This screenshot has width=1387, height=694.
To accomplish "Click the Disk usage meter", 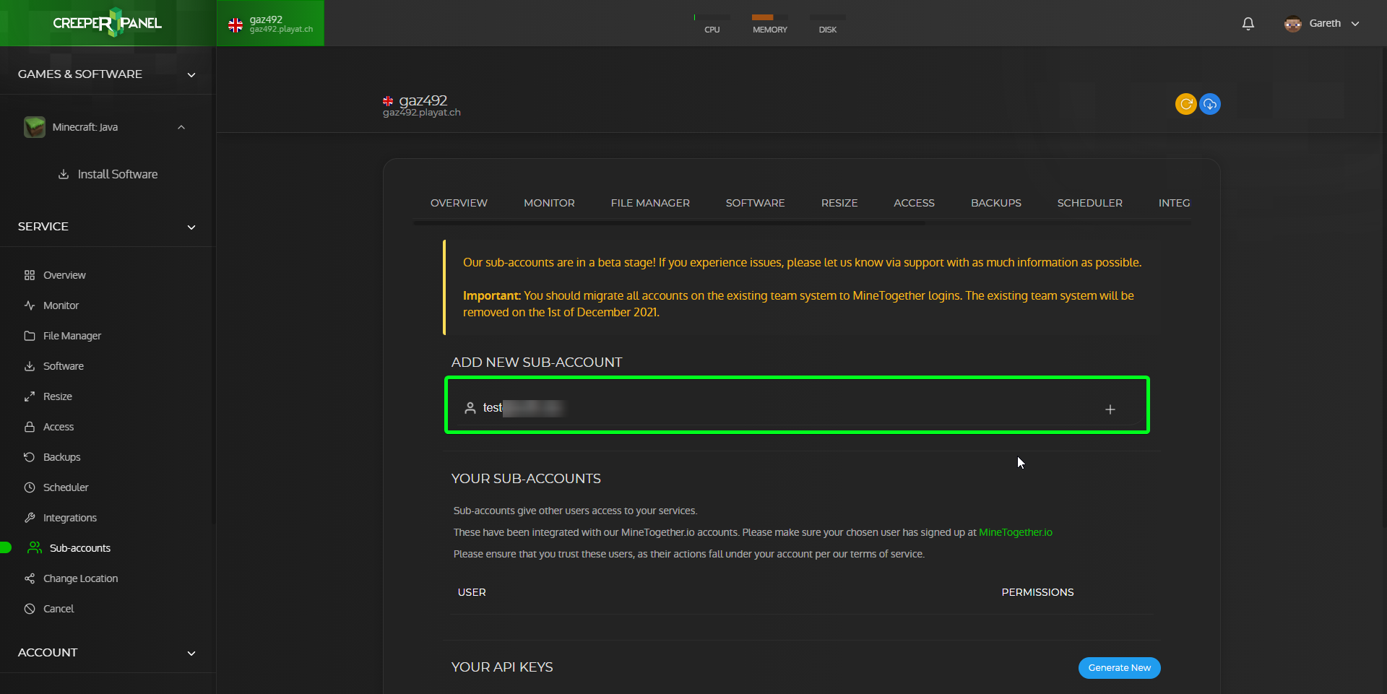I will tap(828, 24).
